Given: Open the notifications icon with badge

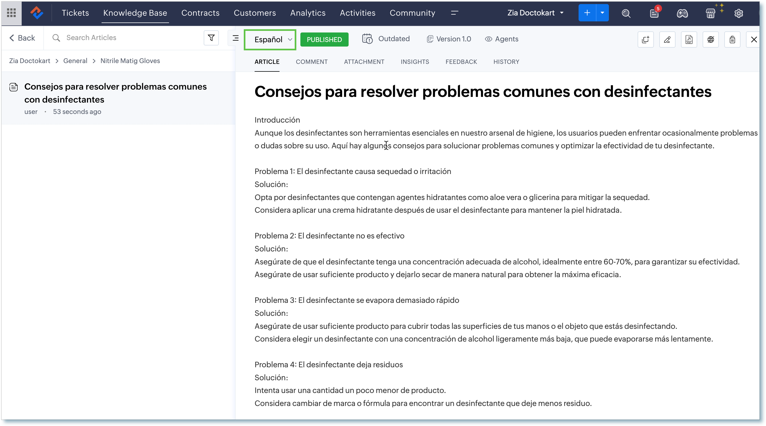Looking at the screenshot, I should click(x=654, y=13).
